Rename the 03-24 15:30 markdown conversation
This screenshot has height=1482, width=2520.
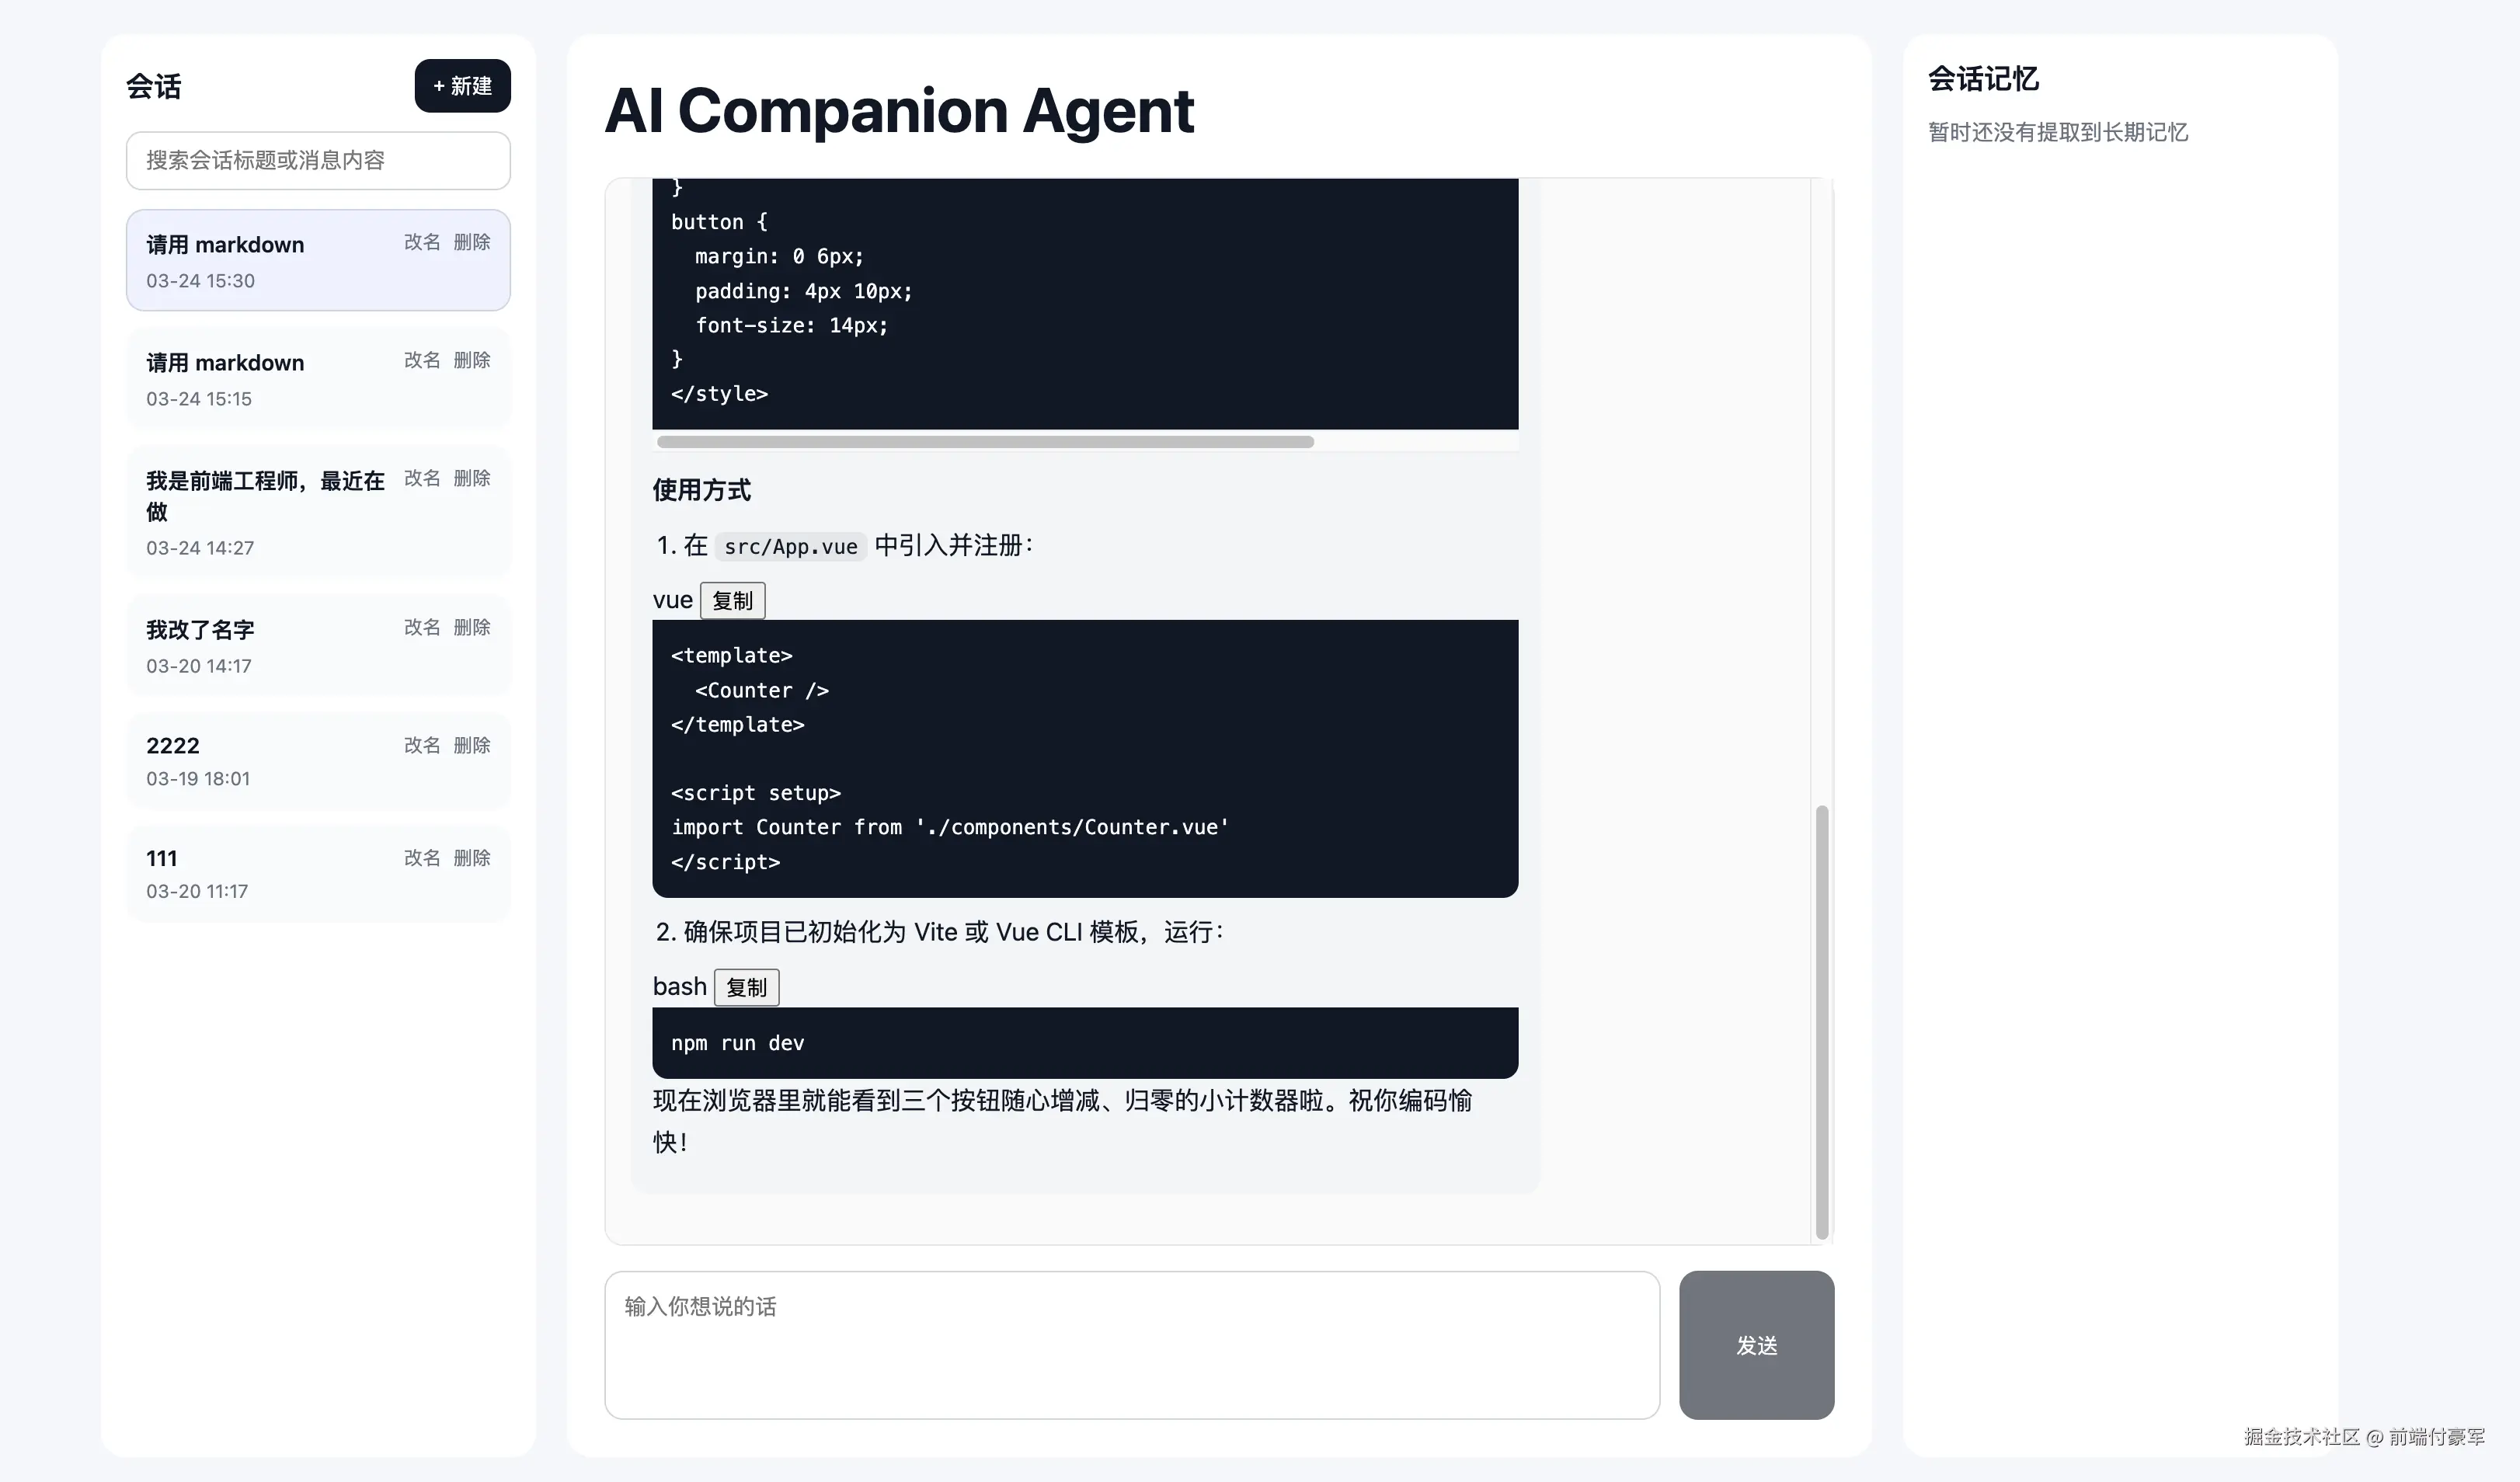coord(421,242)
